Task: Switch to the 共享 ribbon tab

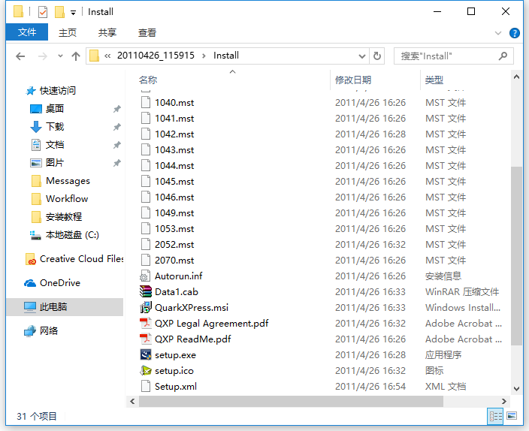Action: click(107, 33)
